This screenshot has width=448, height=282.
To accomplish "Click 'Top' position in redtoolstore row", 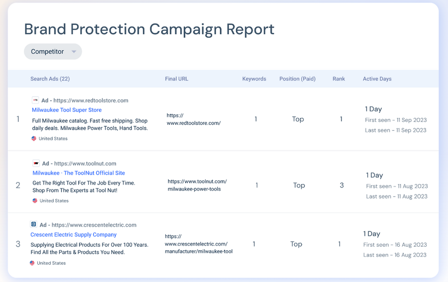I will 298,119.
